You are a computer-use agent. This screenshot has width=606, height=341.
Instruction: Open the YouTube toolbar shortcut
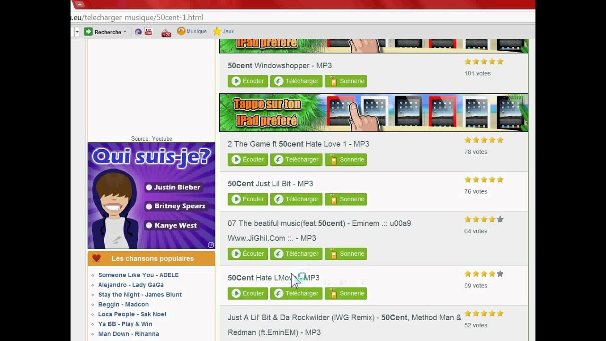click(149, 32)
